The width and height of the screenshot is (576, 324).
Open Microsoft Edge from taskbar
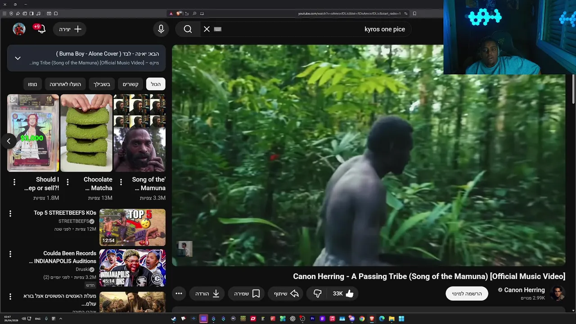[382, 319]
